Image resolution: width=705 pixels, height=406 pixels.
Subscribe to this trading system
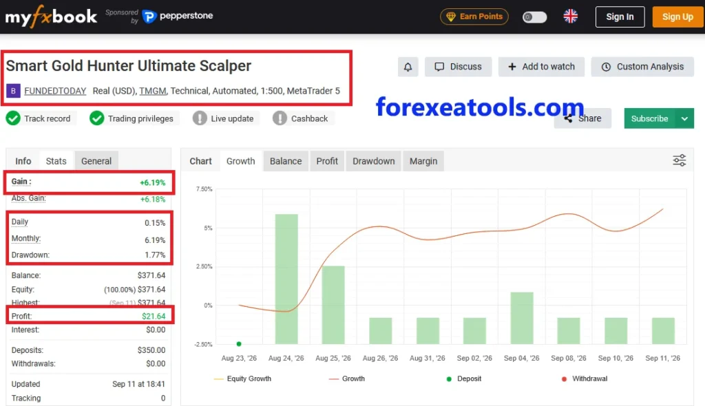coord(650,118)
